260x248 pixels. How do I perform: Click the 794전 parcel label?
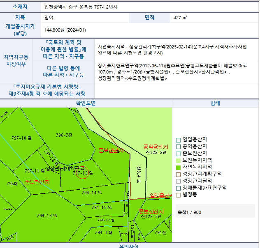pyautogui.click(x=160, y=232)
